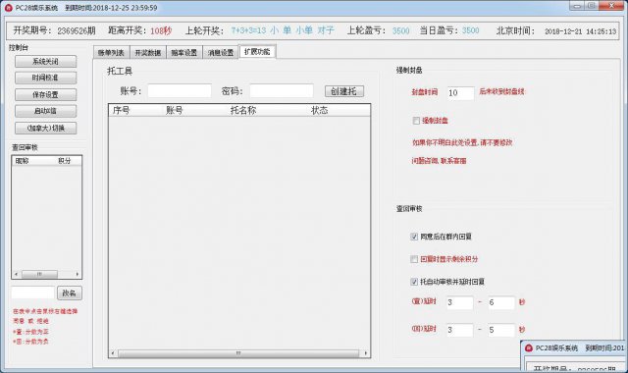
Task: Click the 上轮盈亏 value 3500
Action: 401,30
